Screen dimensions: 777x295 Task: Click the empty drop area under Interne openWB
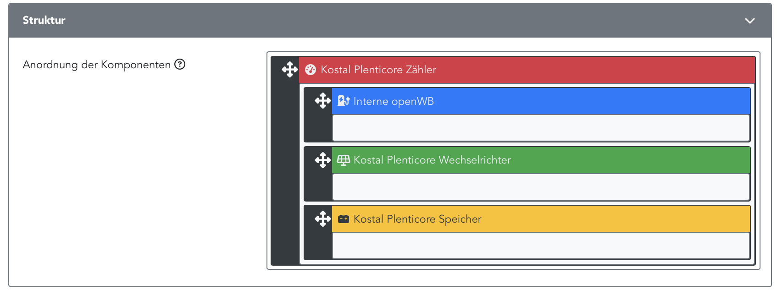(541, 128)
